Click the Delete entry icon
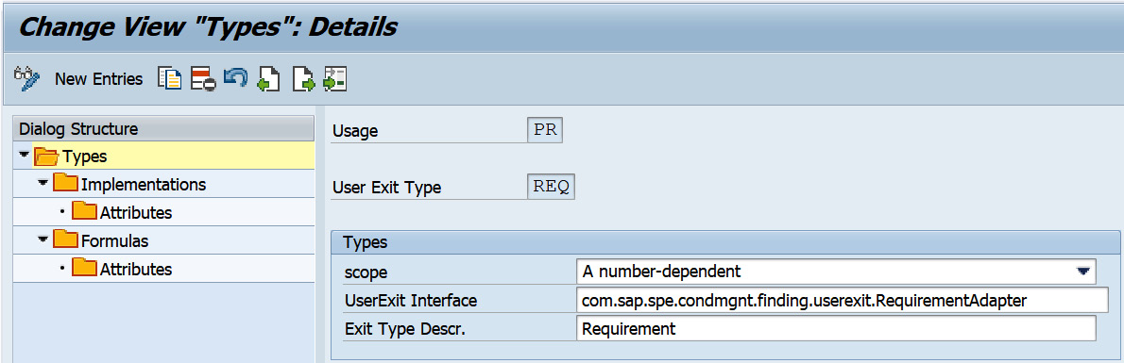 pos(203,79)
